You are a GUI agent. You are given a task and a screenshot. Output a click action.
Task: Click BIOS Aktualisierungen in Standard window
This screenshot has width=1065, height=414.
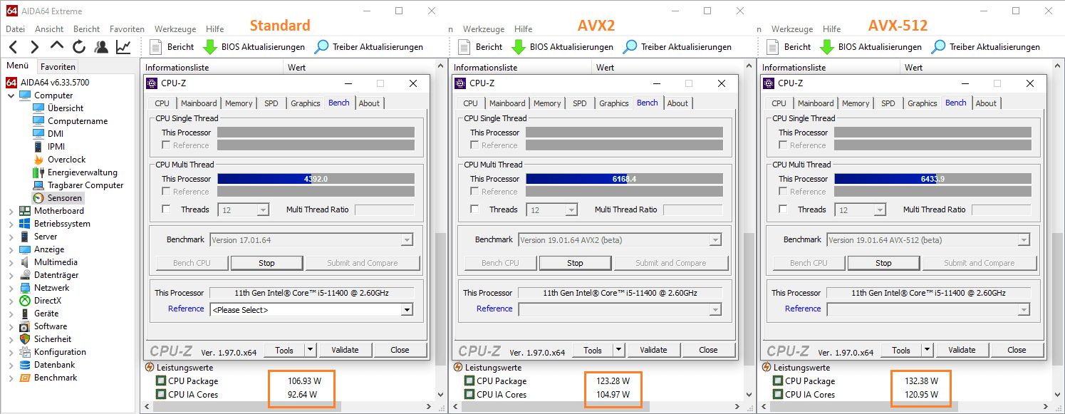pyautogui.click(x=254, y=47)
